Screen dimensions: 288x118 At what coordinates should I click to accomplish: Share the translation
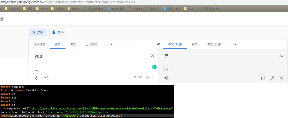(281, 78)
